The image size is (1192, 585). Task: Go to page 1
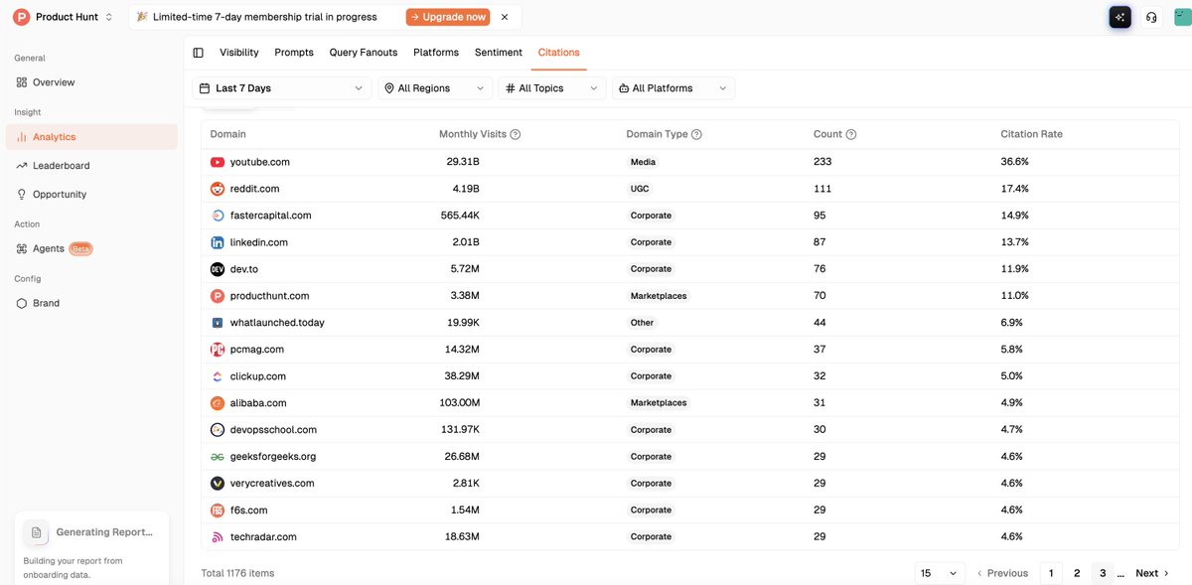click(1051, 573)
